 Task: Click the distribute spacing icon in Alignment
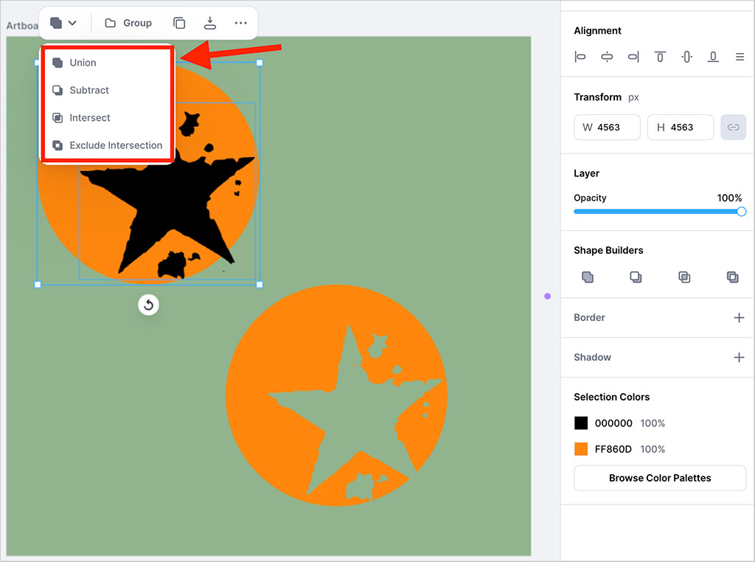[x=740, y=57]
